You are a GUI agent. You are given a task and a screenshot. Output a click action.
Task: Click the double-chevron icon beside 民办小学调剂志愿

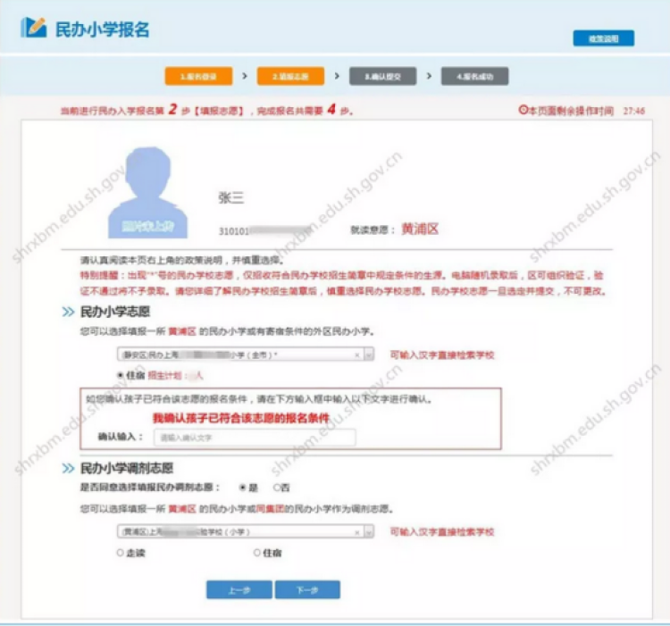click(x=69, y=468)
